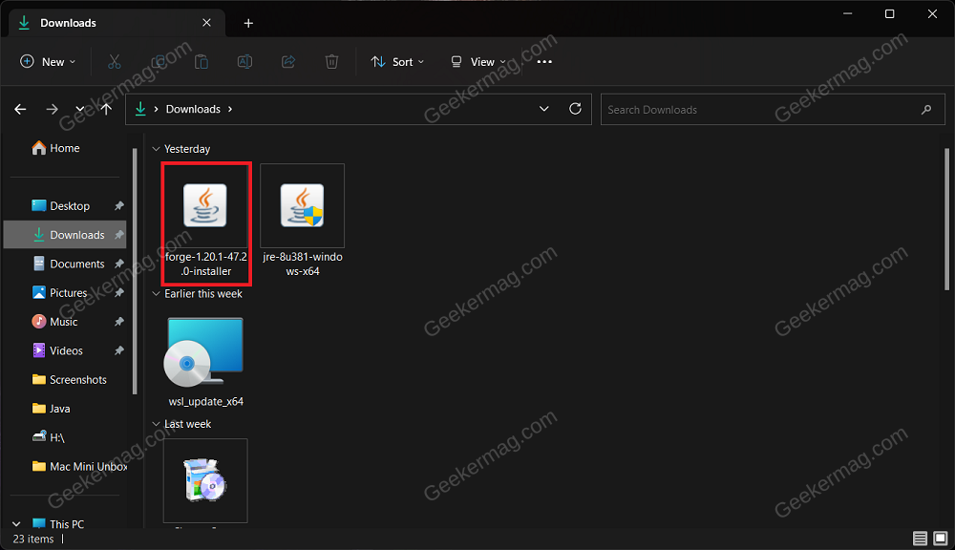Unpin Pictures using its pin icon

tap(119, 292)
